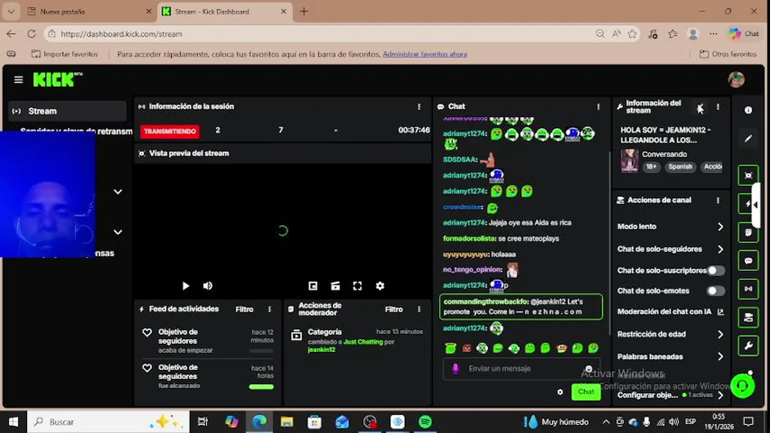Open three-dot menu of Acciones de canal
This screenshot has height=433, width=770.
click(x=718, y=200)
